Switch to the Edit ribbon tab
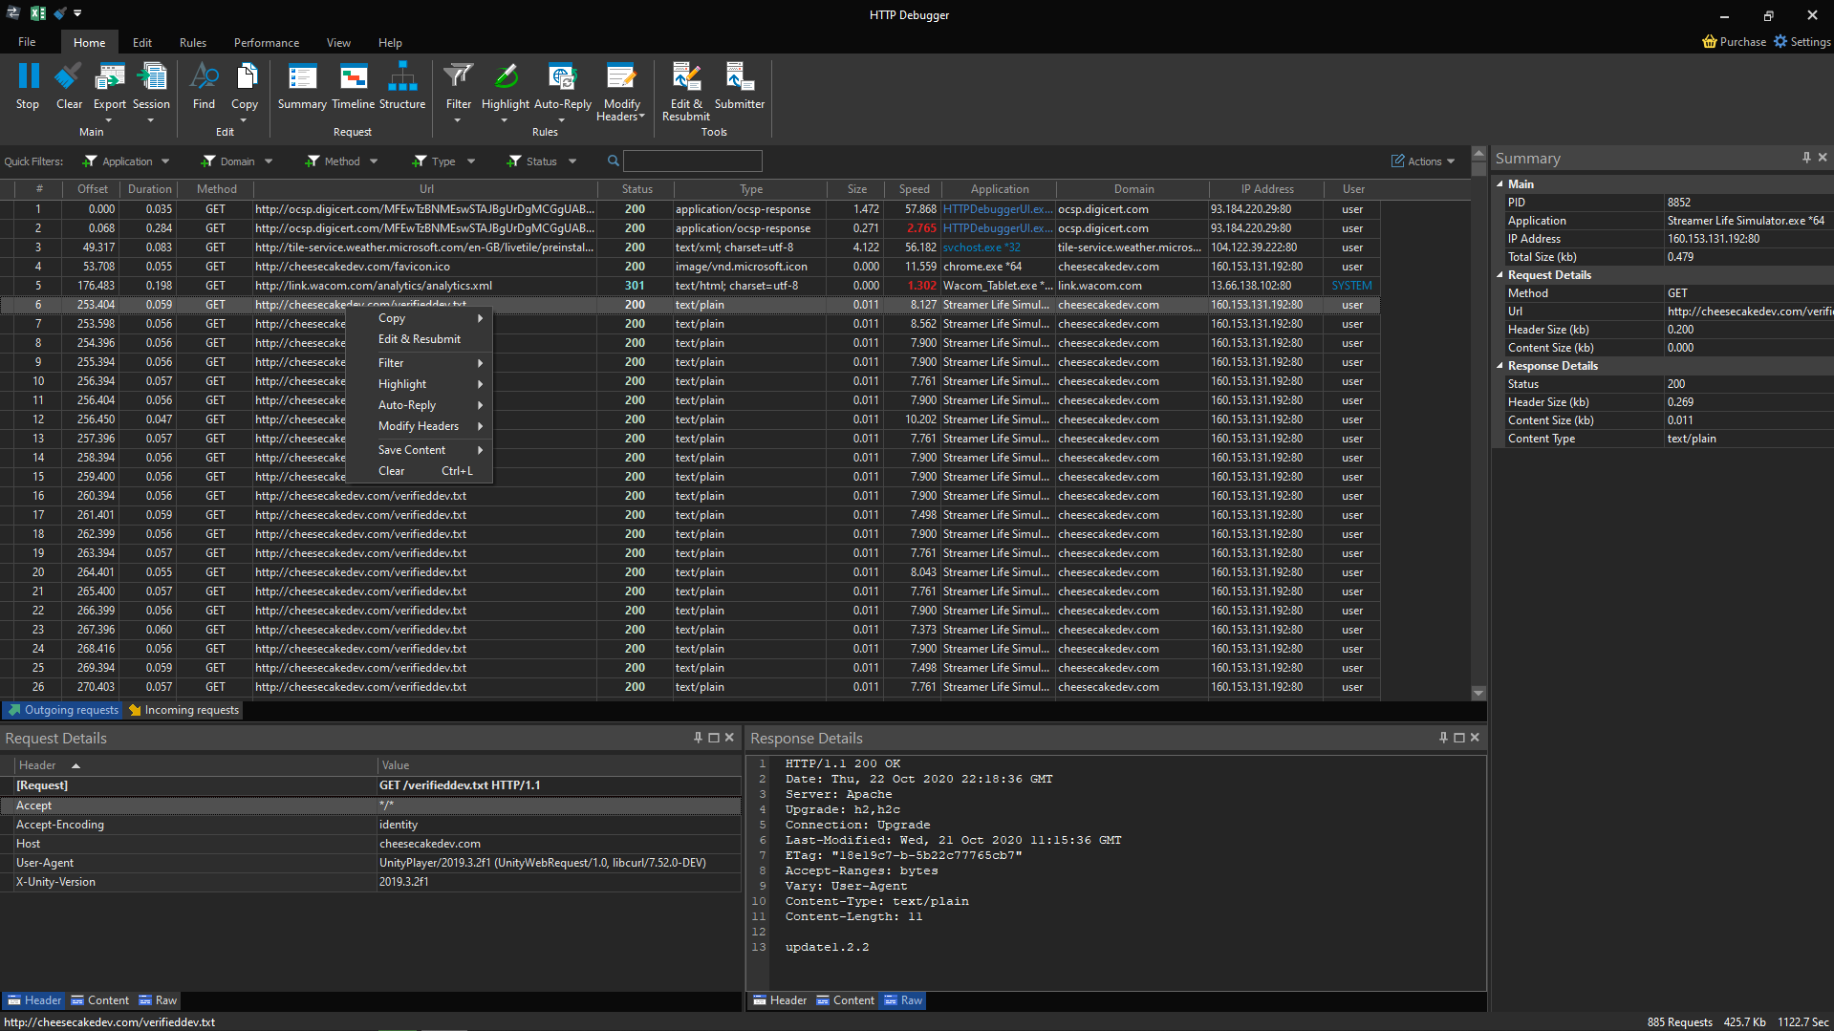 pos(142,43)
